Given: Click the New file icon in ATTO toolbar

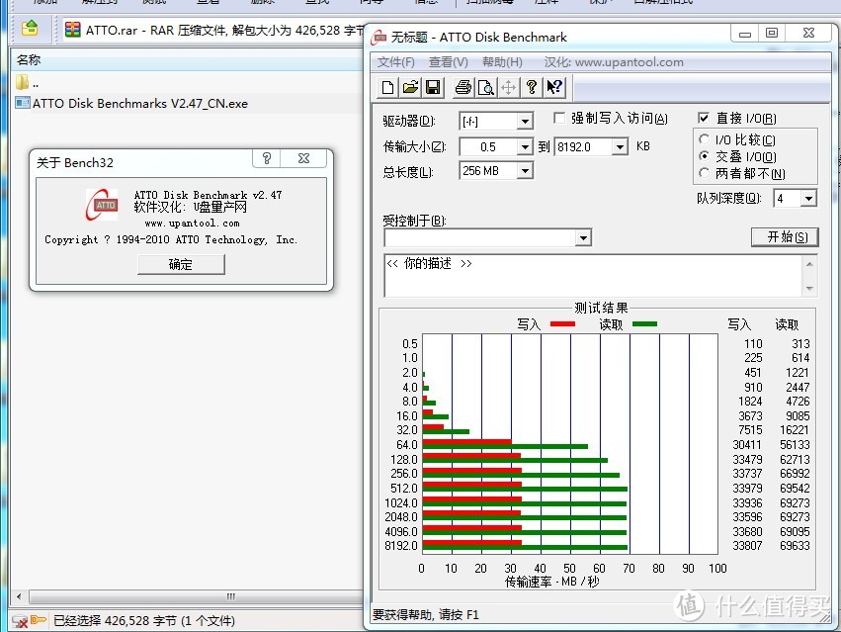Looking at the screenshot, I should tap(387, 87).
